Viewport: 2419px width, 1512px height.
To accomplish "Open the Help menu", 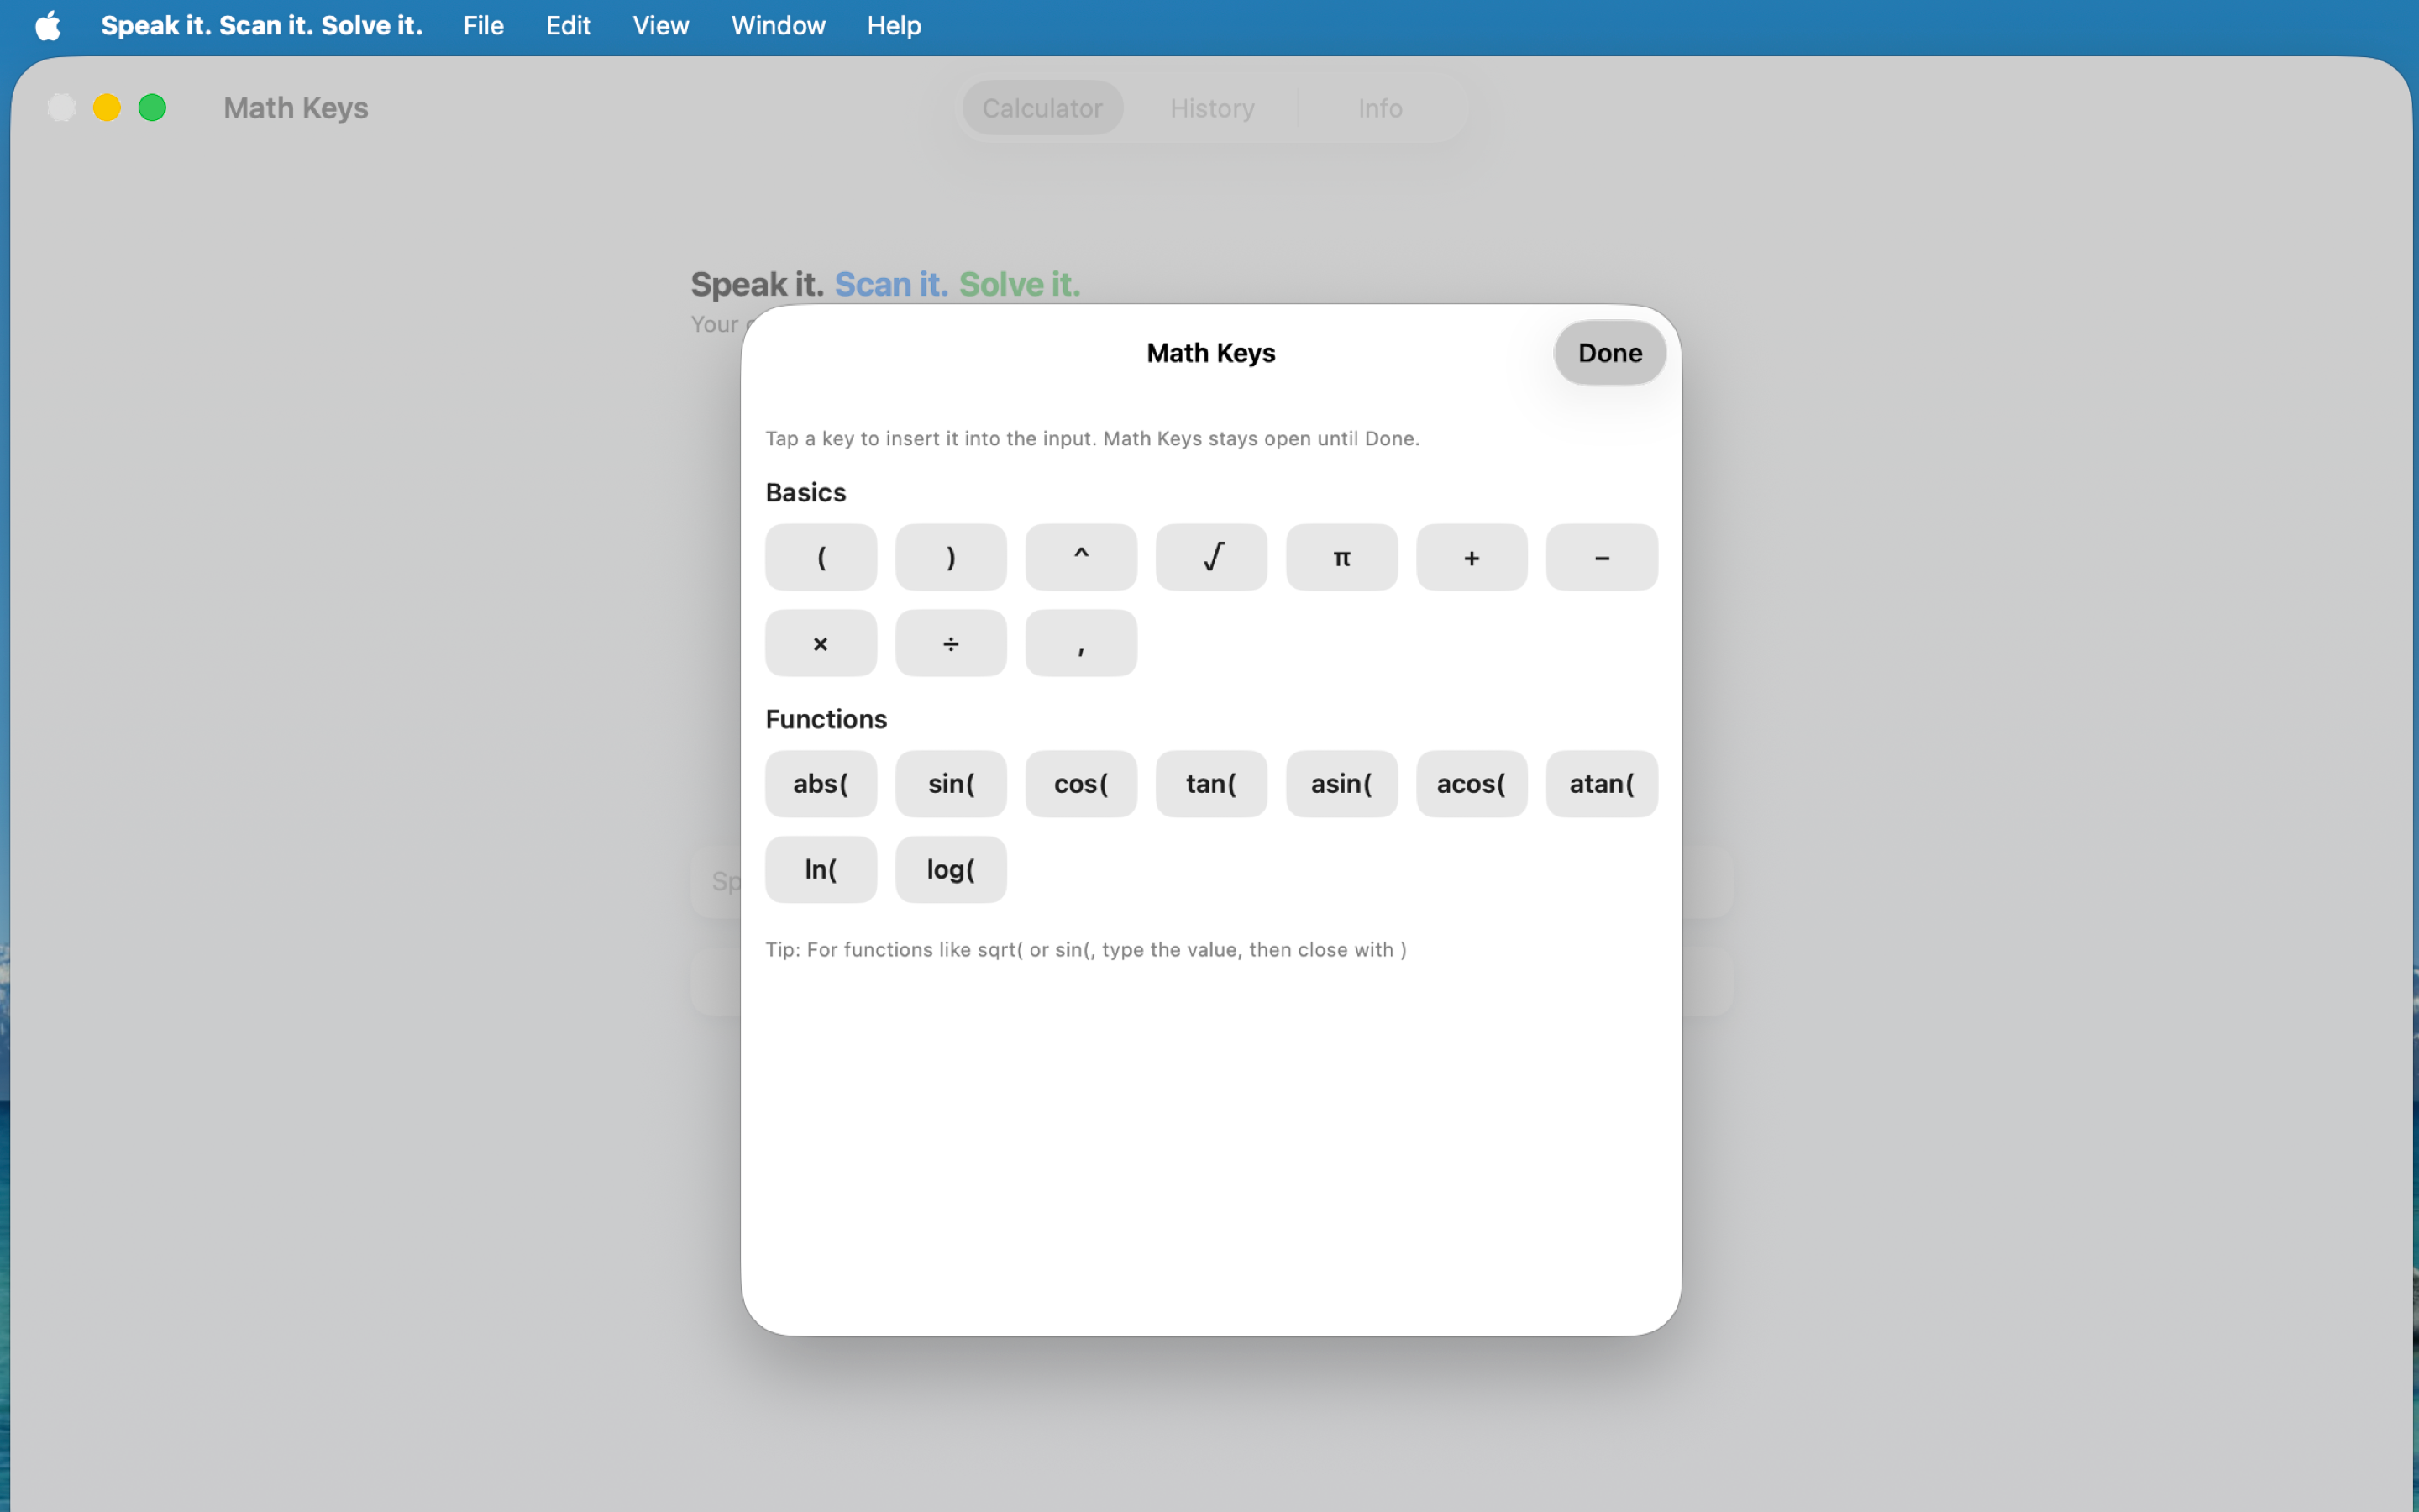I will (x=894, y=26).
